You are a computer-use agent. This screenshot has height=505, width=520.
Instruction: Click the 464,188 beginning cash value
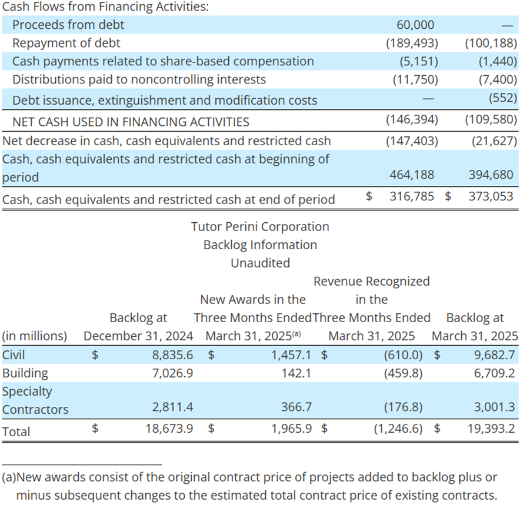(x=412, y=175)
